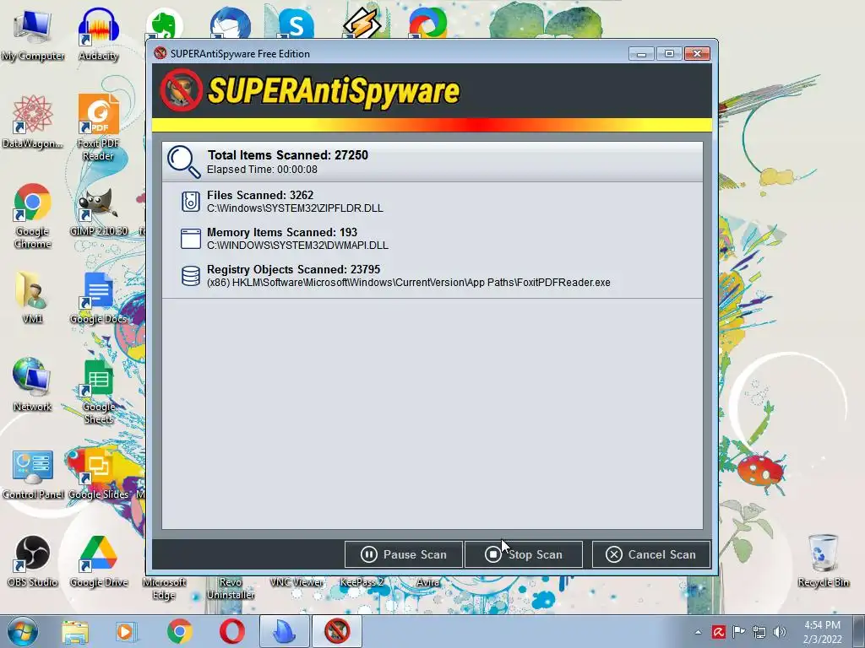
Task: Select the Google Chrome desktop shortcut
Action: (x=33, y=215)
